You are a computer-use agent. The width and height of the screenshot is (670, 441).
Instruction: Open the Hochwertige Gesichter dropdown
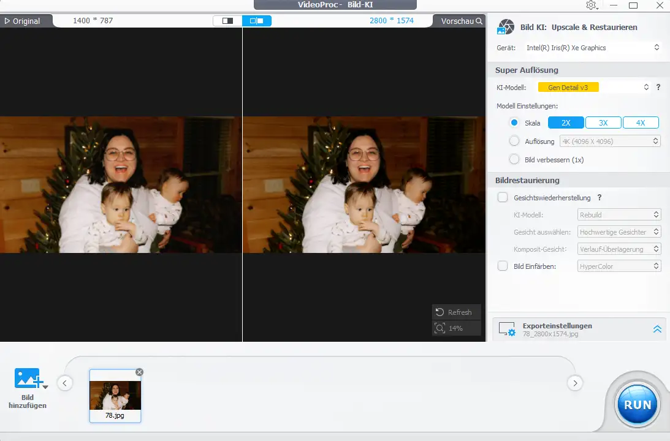pyautogui.click(x=619, y=232)
